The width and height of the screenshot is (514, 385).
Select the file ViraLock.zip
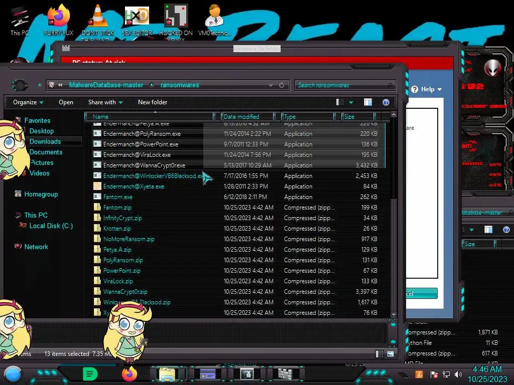(235, 281)
